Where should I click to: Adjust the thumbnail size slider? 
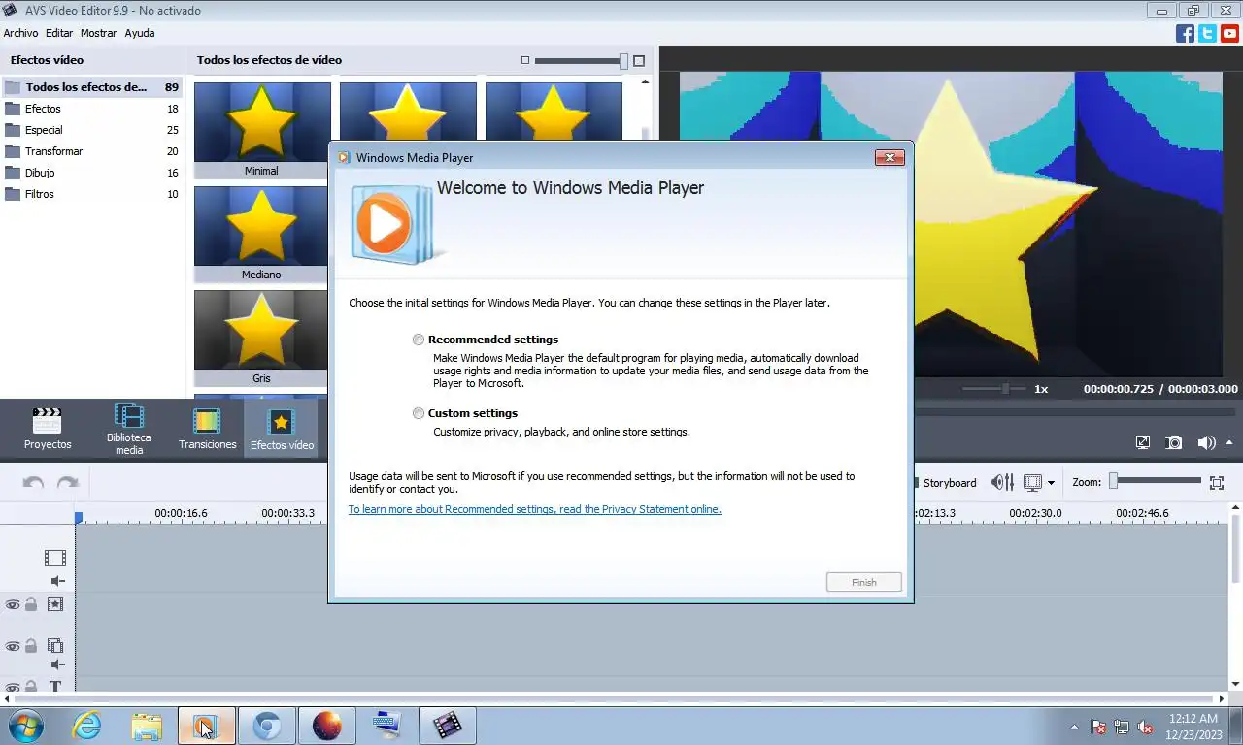tap(581, 60)
